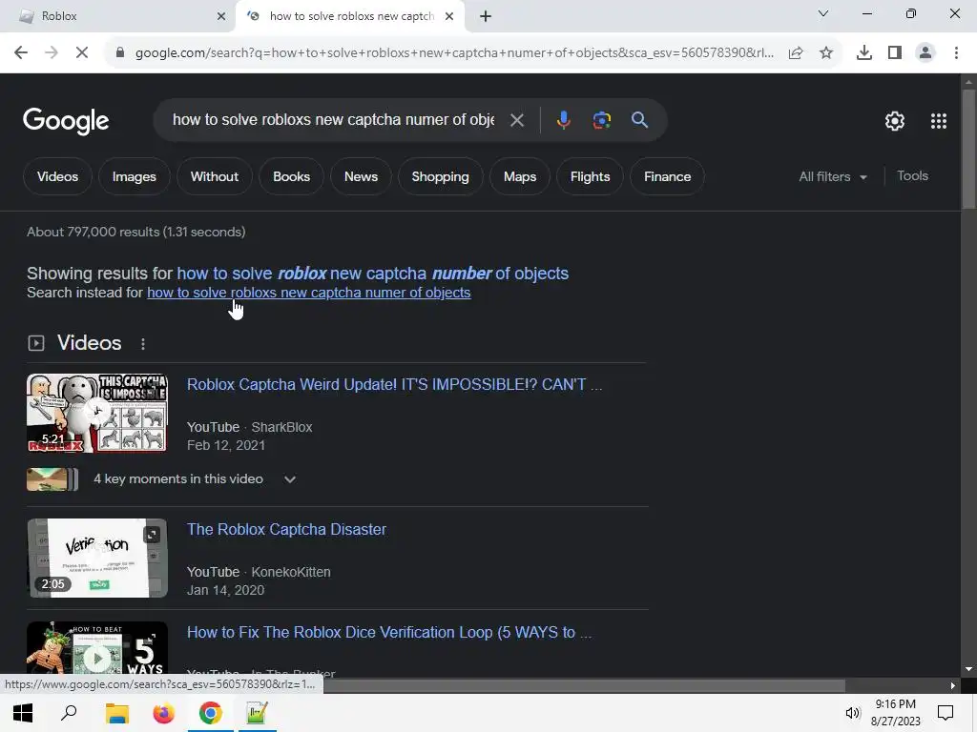Play the 5 WAYS video thumbnail
Image resolution: width=977 pixels, height=732 pixels.
click(97, 649)
